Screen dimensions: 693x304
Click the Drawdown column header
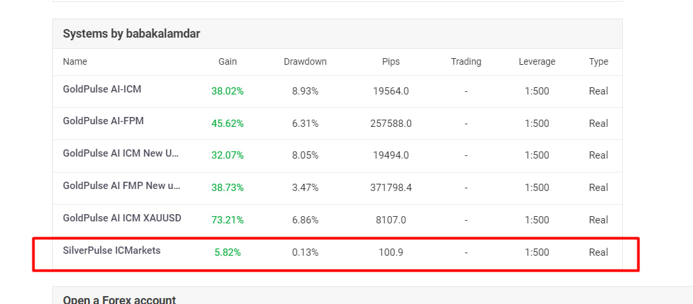305,61
